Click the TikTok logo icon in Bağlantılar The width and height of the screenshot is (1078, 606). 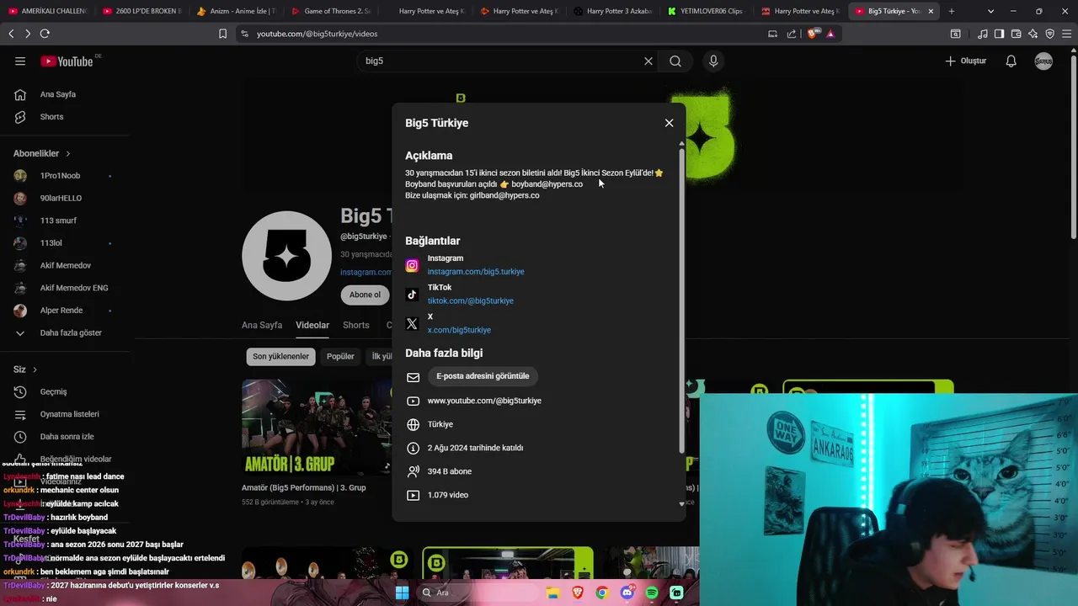coord(412,295)
